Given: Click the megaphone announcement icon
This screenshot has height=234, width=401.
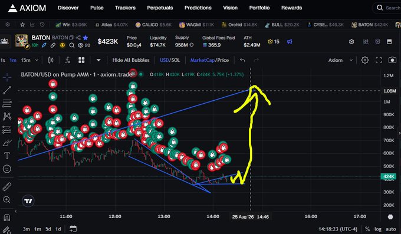Looking at the screenshot, I should tap(289, 41).
